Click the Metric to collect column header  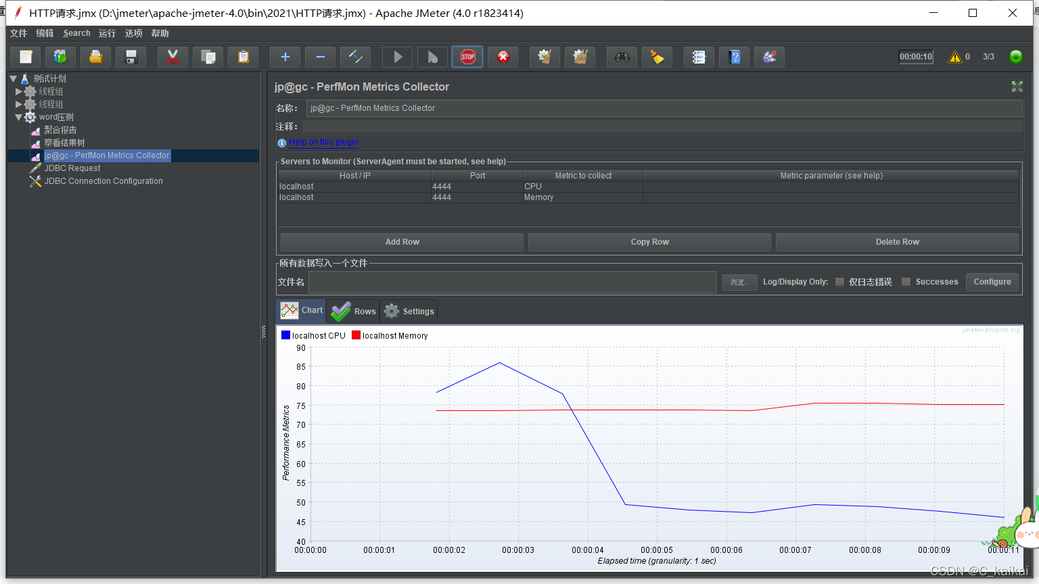583,176
